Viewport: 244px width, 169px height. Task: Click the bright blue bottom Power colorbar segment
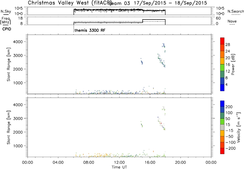coord(222,88)
